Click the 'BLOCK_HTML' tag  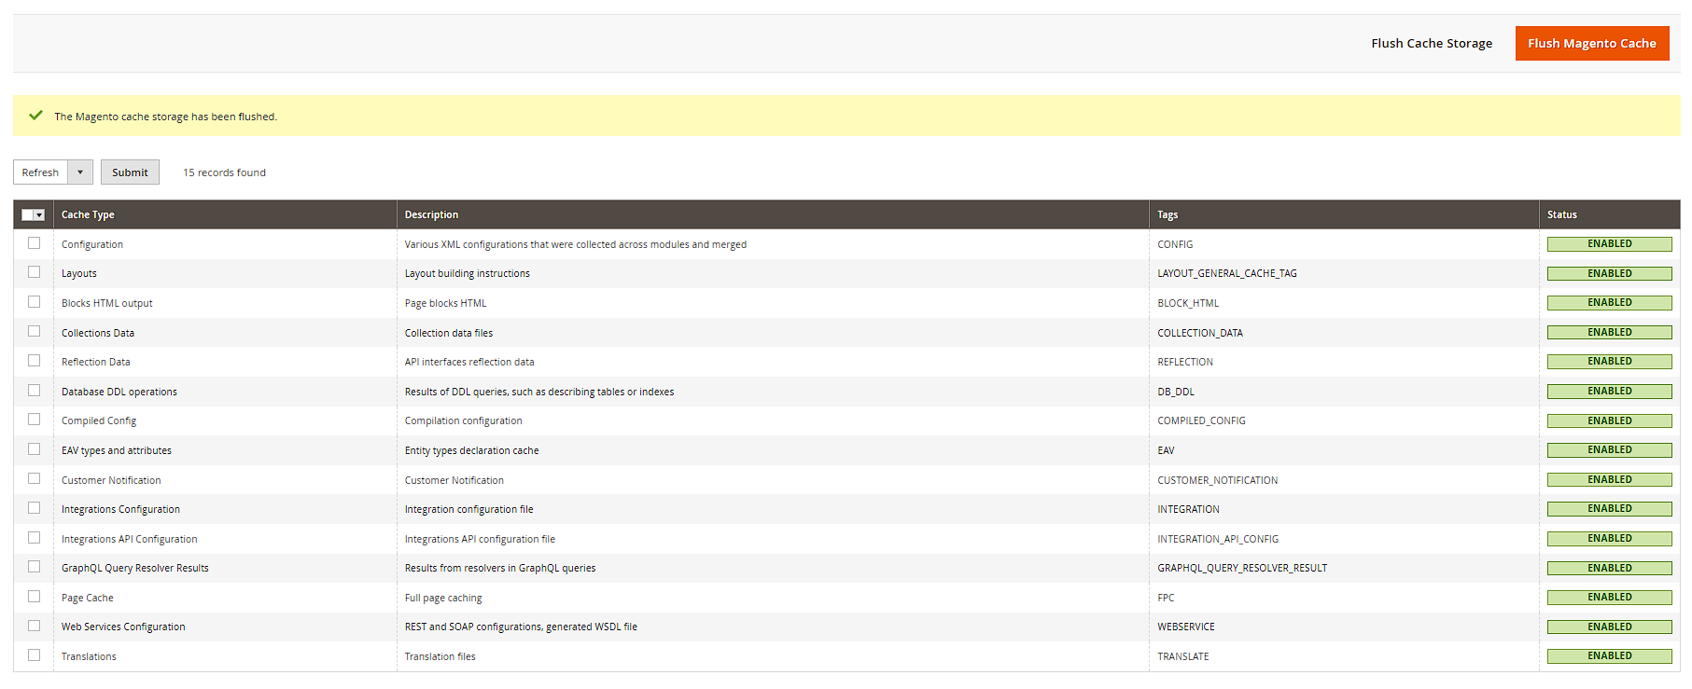(1188, 303)
